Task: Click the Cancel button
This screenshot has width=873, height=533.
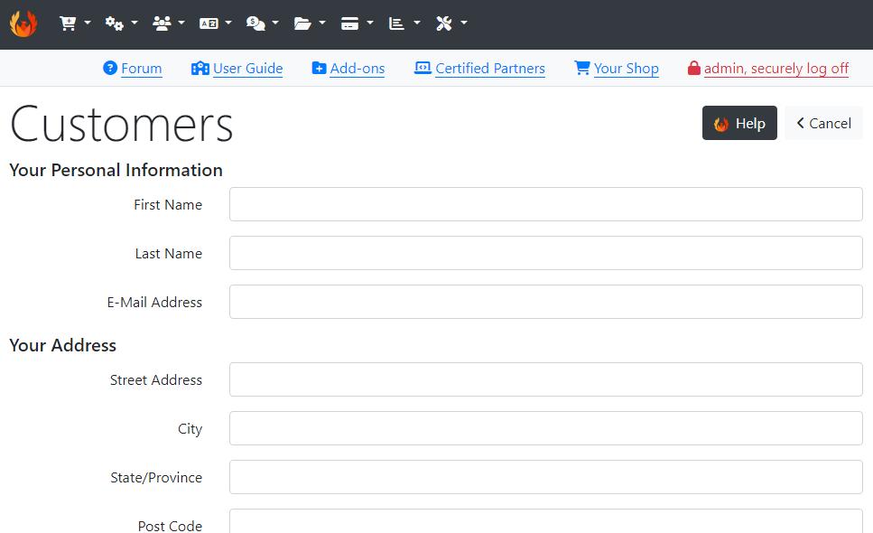Action: tap(824, 123)
